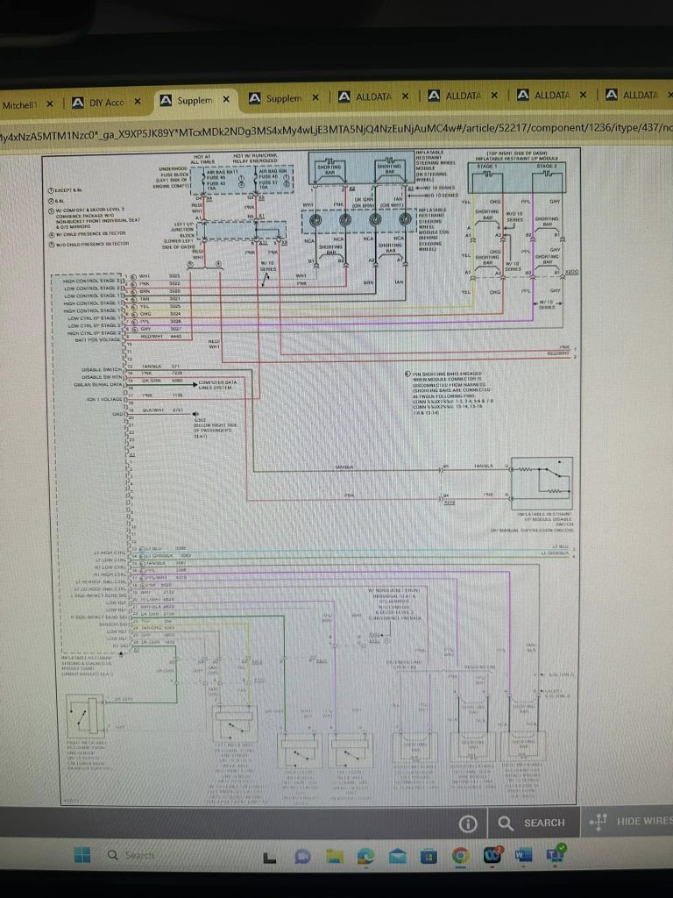Image resolution: width=673 pixels, height=898 pixels.
Task: Open the Windows Start menu
Action: 81,855
